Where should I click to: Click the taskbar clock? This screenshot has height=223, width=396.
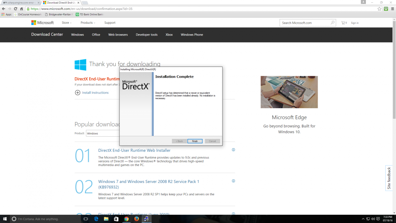pos(388,219)
